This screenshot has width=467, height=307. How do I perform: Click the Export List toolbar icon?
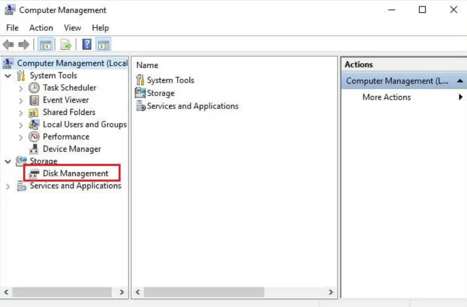tap(66, 45)
